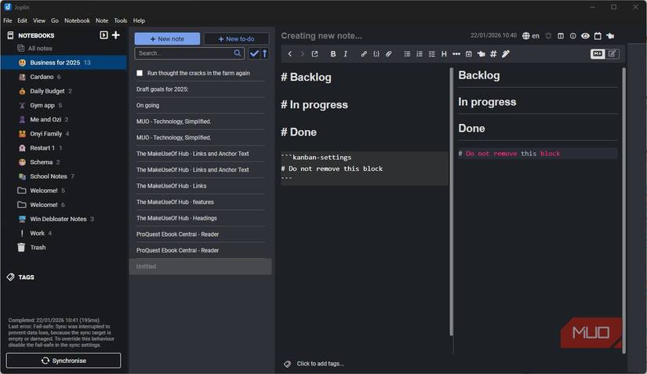Switch to the rich text editor toggle
This screenshot has width=647, height=374.
(612, 54)
